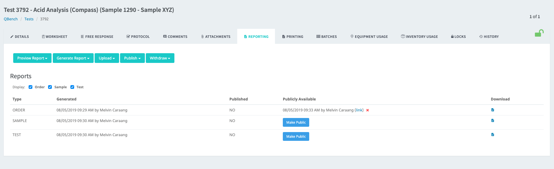Open the Locks tab with padlock icon
Viewport: 554px width, 169px height.
coord(458,37)
